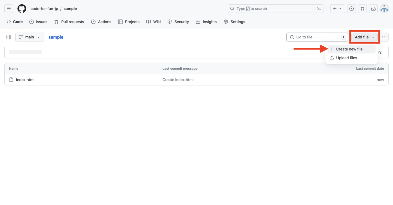The height and width of the screenshot is (205, 393).
Task: Toggle the side panel layout icon
Action: click(x=8, y=37)
